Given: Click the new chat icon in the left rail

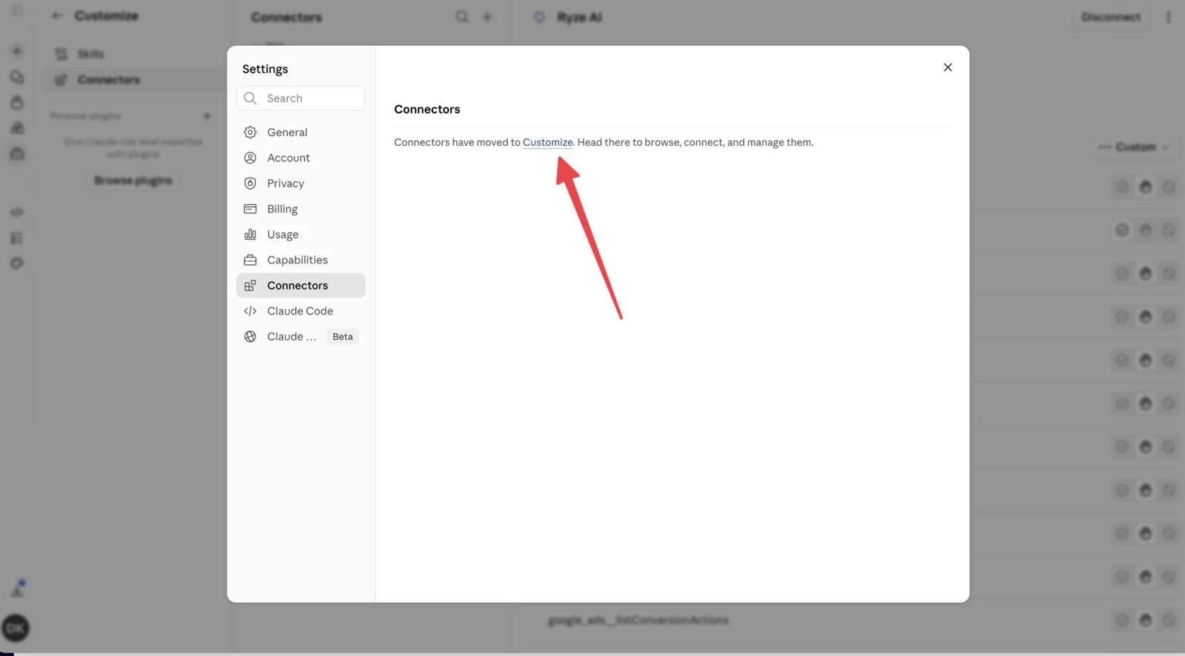Looking at the screenshot, I should pyautogui.click(x=17, y=51).
